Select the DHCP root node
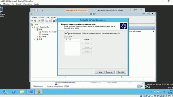Screen dimensions: 173x97 [x=36, y=25]
